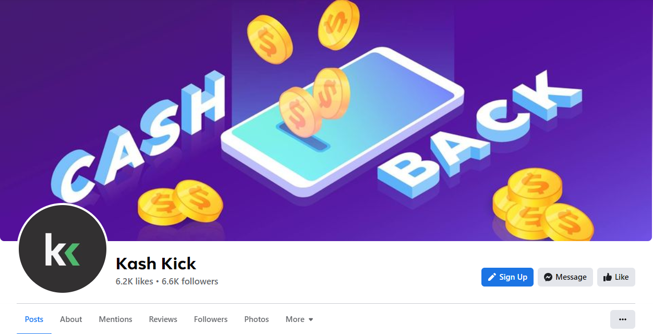
Task: Like the Kash Kick page
Action: click(x=616, y=277)
